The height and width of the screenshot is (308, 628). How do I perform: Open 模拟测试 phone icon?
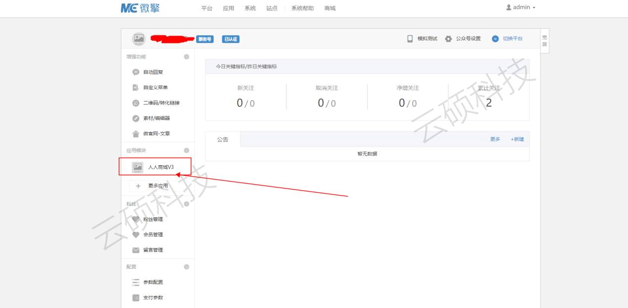point(410,39)
